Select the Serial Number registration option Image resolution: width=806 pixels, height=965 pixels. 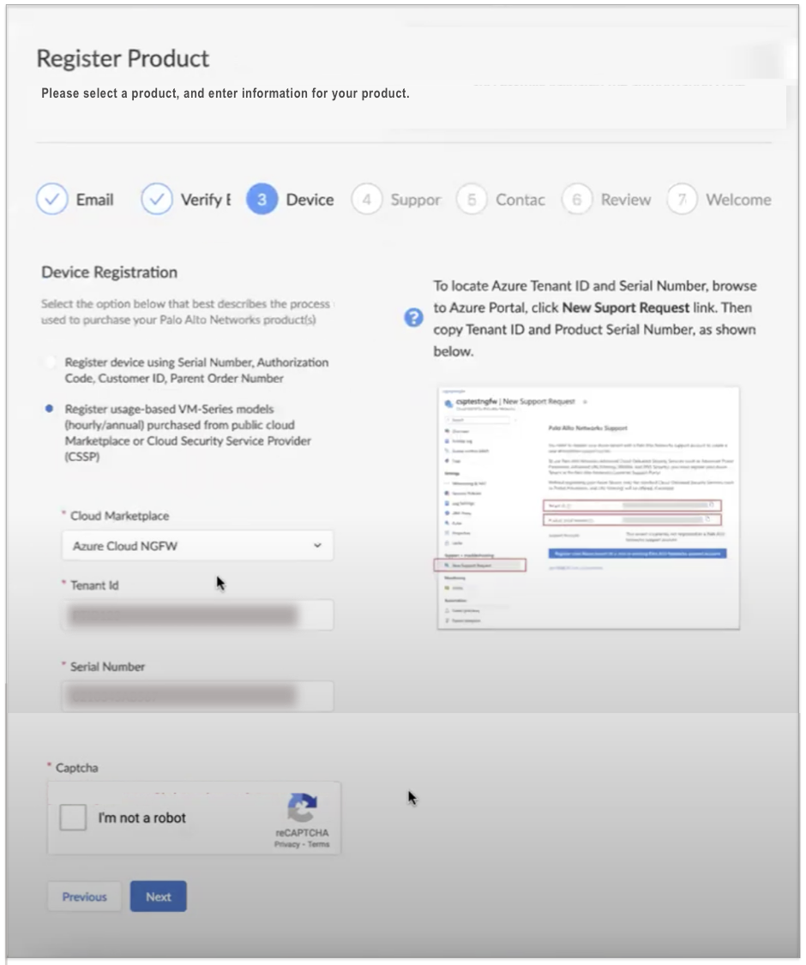tap(49, 362)
